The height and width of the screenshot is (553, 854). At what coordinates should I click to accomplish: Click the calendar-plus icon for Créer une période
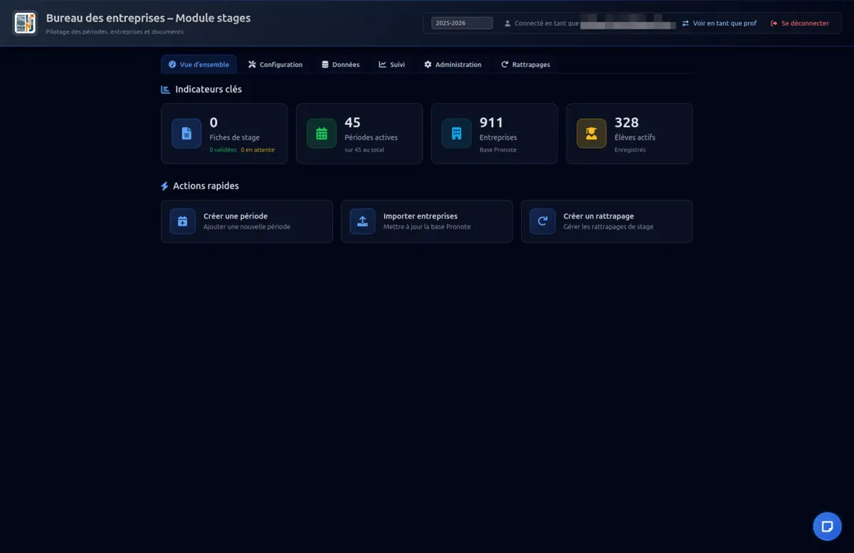pos(182,221)
